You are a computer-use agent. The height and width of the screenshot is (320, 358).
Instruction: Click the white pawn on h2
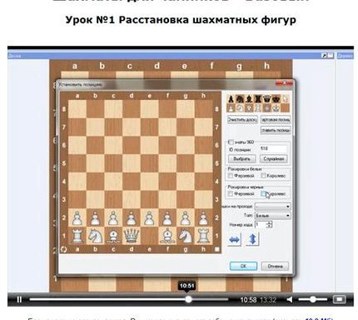tap(203, 217)
